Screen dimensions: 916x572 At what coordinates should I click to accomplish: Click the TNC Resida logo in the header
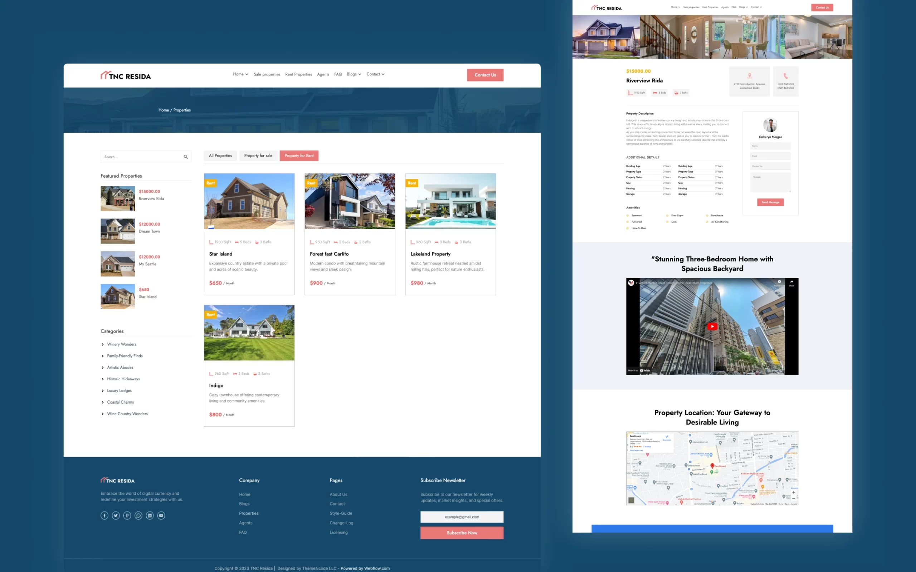pyautogui.click(x=126, y=75)
